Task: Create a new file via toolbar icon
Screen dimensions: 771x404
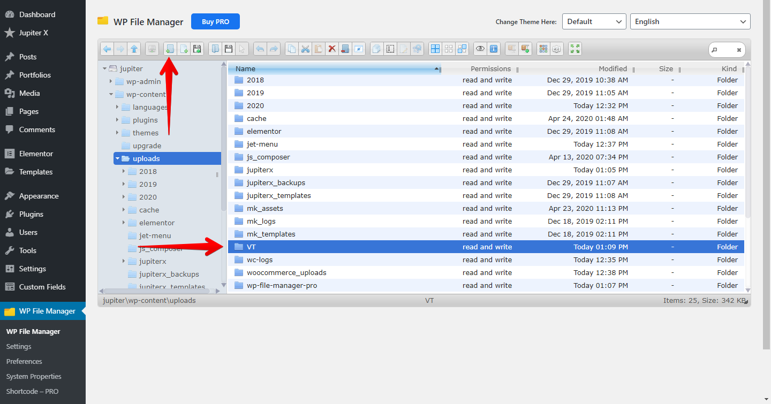Action: click(184, 49)
